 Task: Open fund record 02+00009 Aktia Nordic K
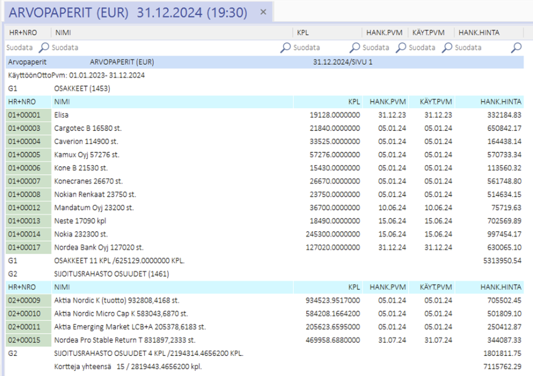28,300
